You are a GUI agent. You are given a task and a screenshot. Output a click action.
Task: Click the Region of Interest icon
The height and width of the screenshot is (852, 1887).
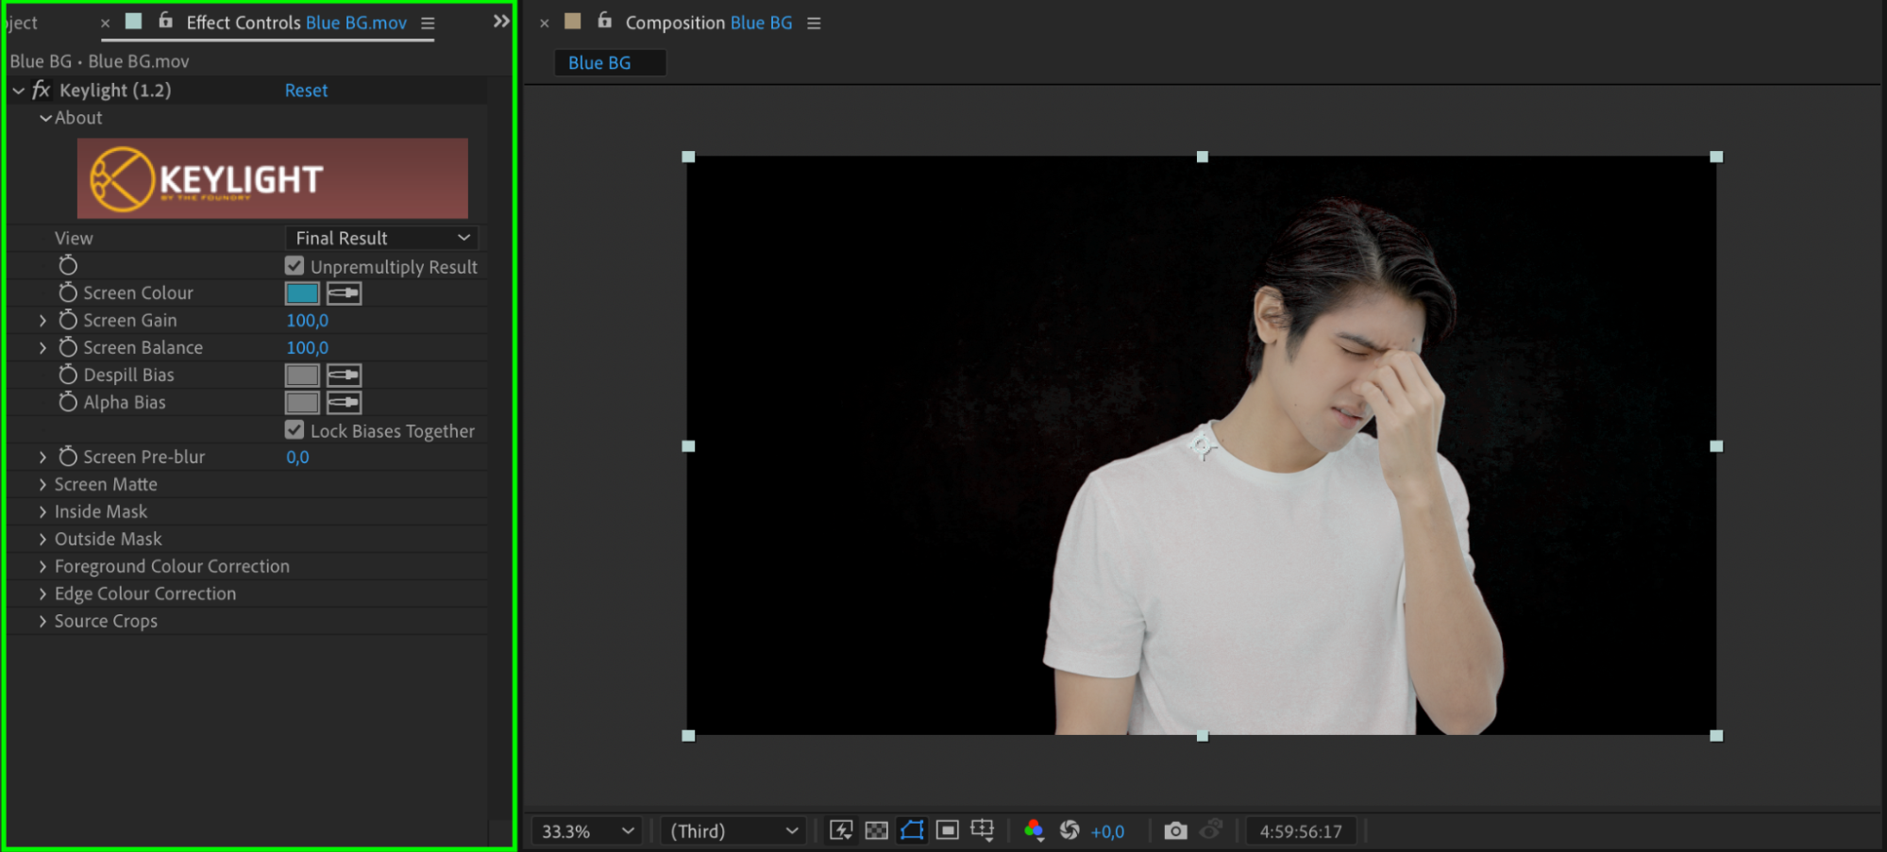tap(948, 830)
